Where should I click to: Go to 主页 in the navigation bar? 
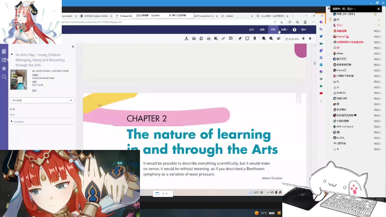pyautogui.click(x=252, y=30)
